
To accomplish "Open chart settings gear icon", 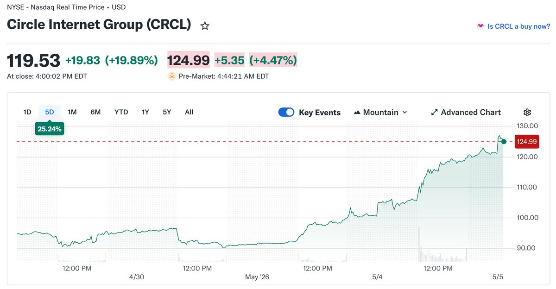I will tap(527, 112).
